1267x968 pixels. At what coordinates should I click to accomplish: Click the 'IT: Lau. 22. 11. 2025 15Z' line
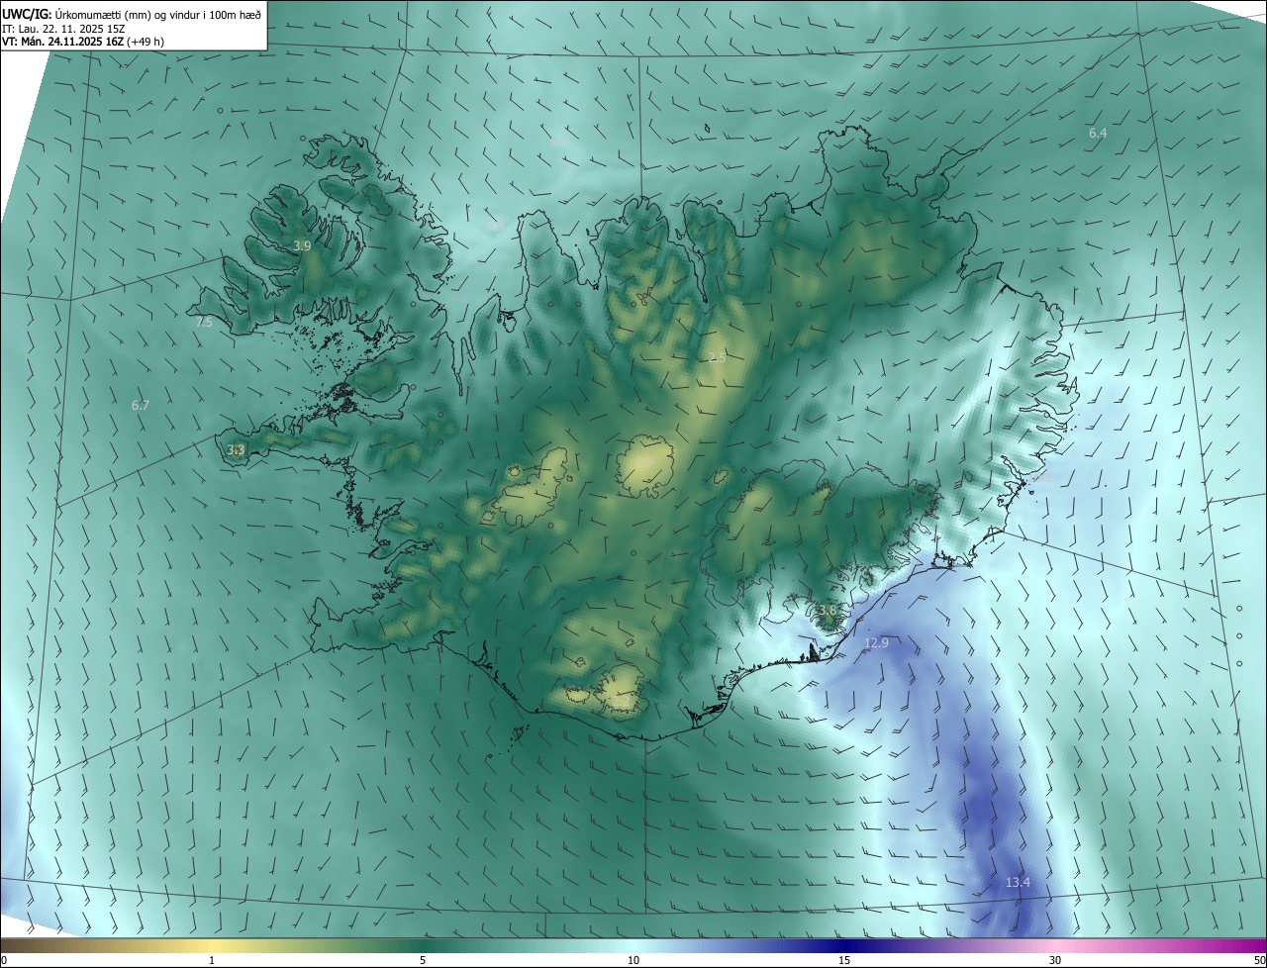[x=62, y=29]
